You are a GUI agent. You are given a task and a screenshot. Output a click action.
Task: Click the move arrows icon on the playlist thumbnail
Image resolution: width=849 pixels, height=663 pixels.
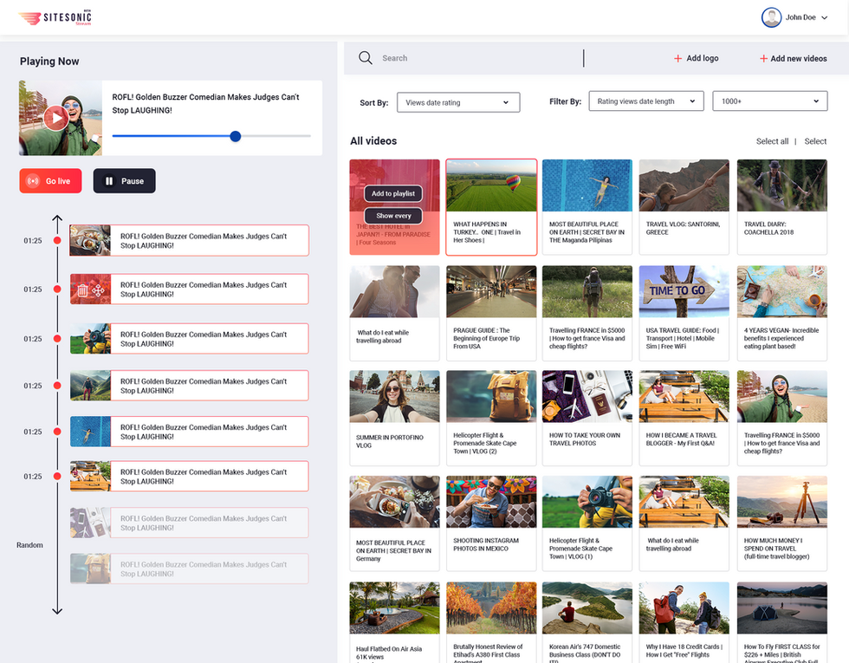click(x=98, y=290)
